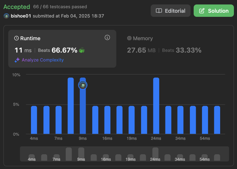Open the Editorial page
Screen dimensions: 237x169
(x=171, y=11)
